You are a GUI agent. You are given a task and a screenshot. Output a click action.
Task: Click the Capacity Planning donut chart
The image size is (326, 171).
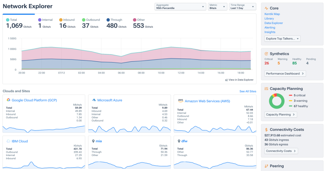tap(277, 101)
